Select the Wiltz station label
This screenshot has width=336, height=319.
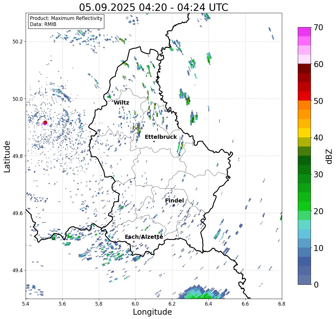click(121, 103)
